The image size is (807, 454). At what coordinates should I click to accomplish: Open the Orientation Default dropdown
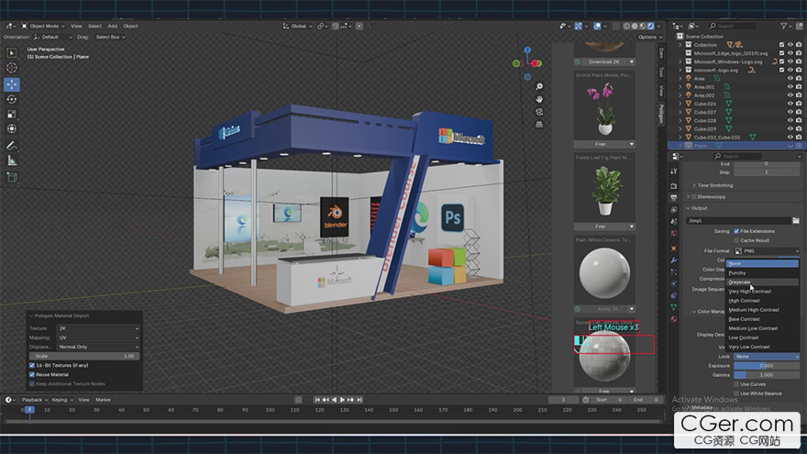point(53,37)
